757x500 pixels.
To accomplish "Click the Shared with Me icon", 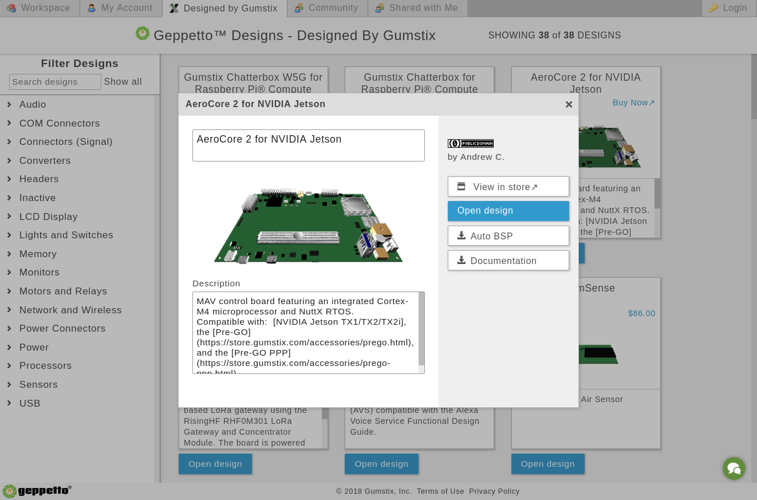I will pyautogui.click(x=380, y=8).
